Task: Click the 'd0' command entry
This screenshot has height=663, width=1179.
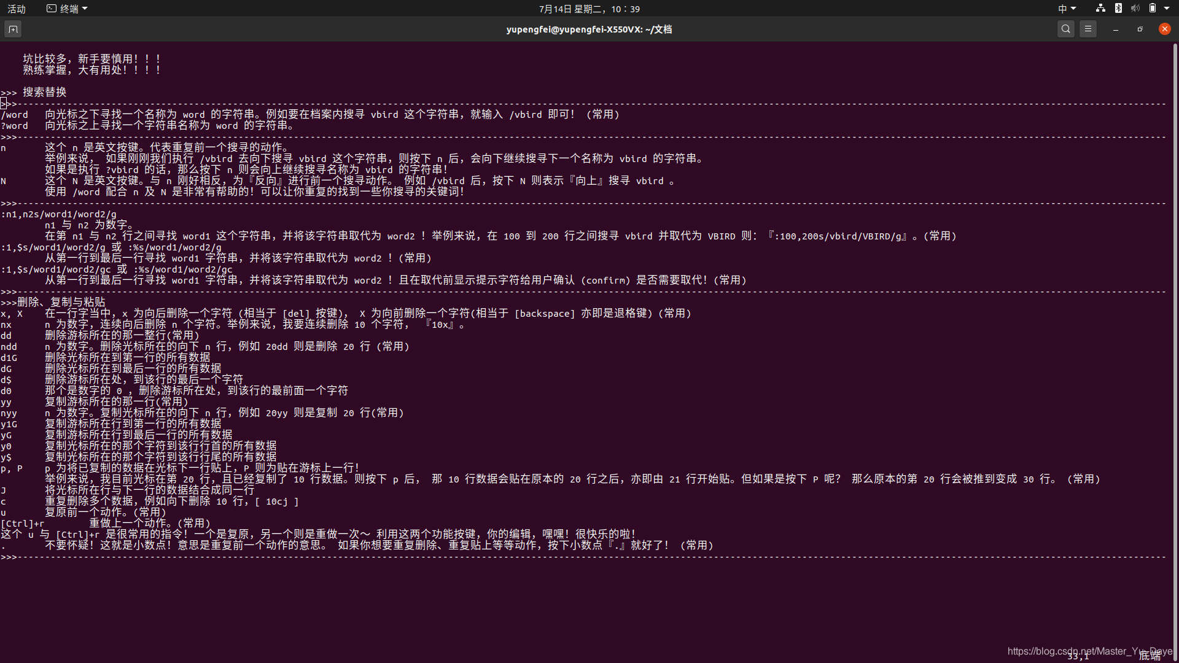Action: point(6,391)
